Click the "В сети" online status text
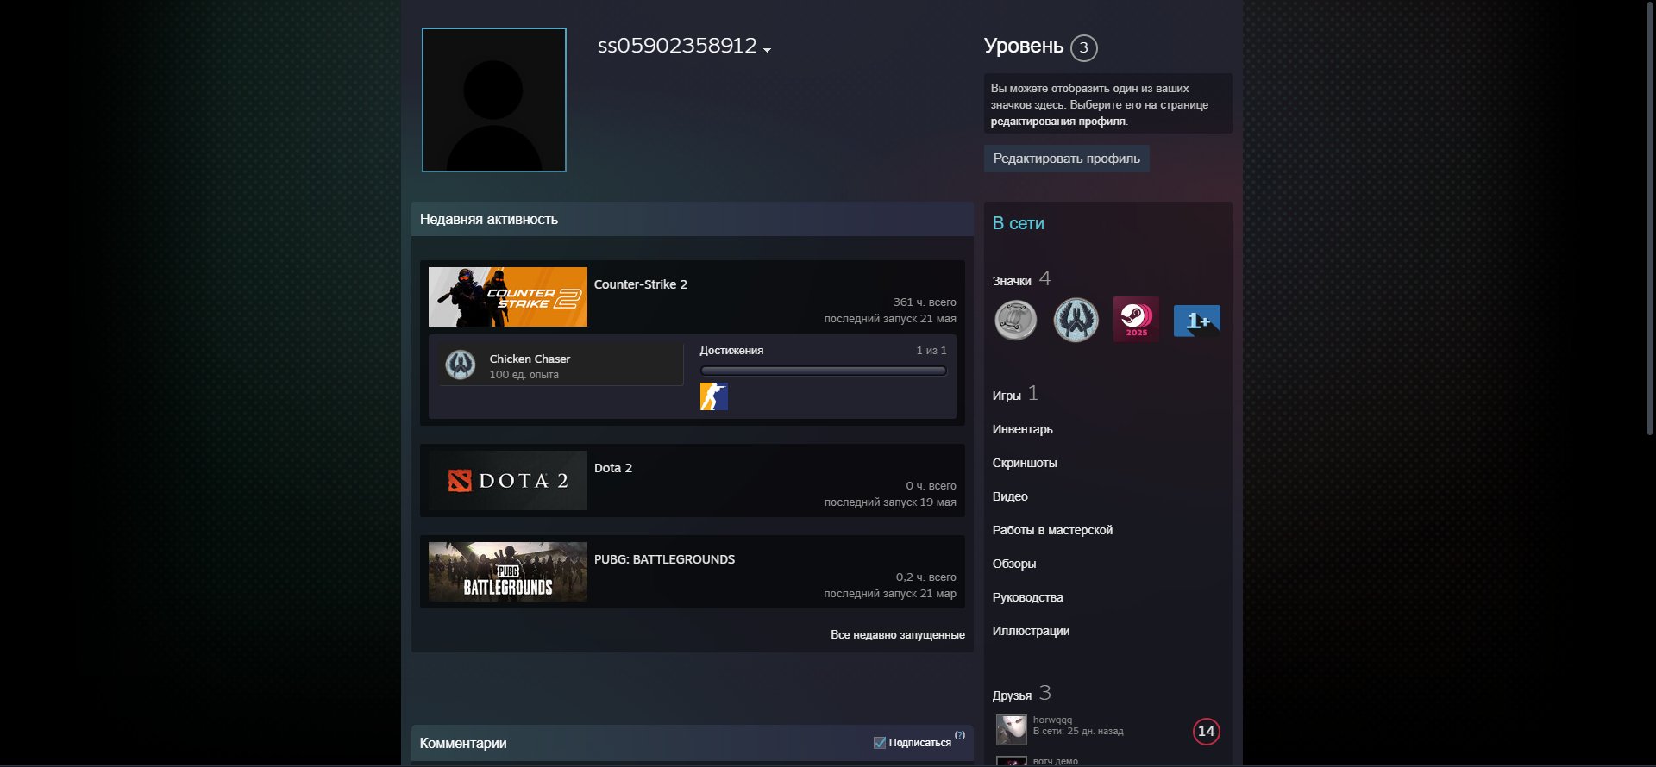 pos(1018,224)
